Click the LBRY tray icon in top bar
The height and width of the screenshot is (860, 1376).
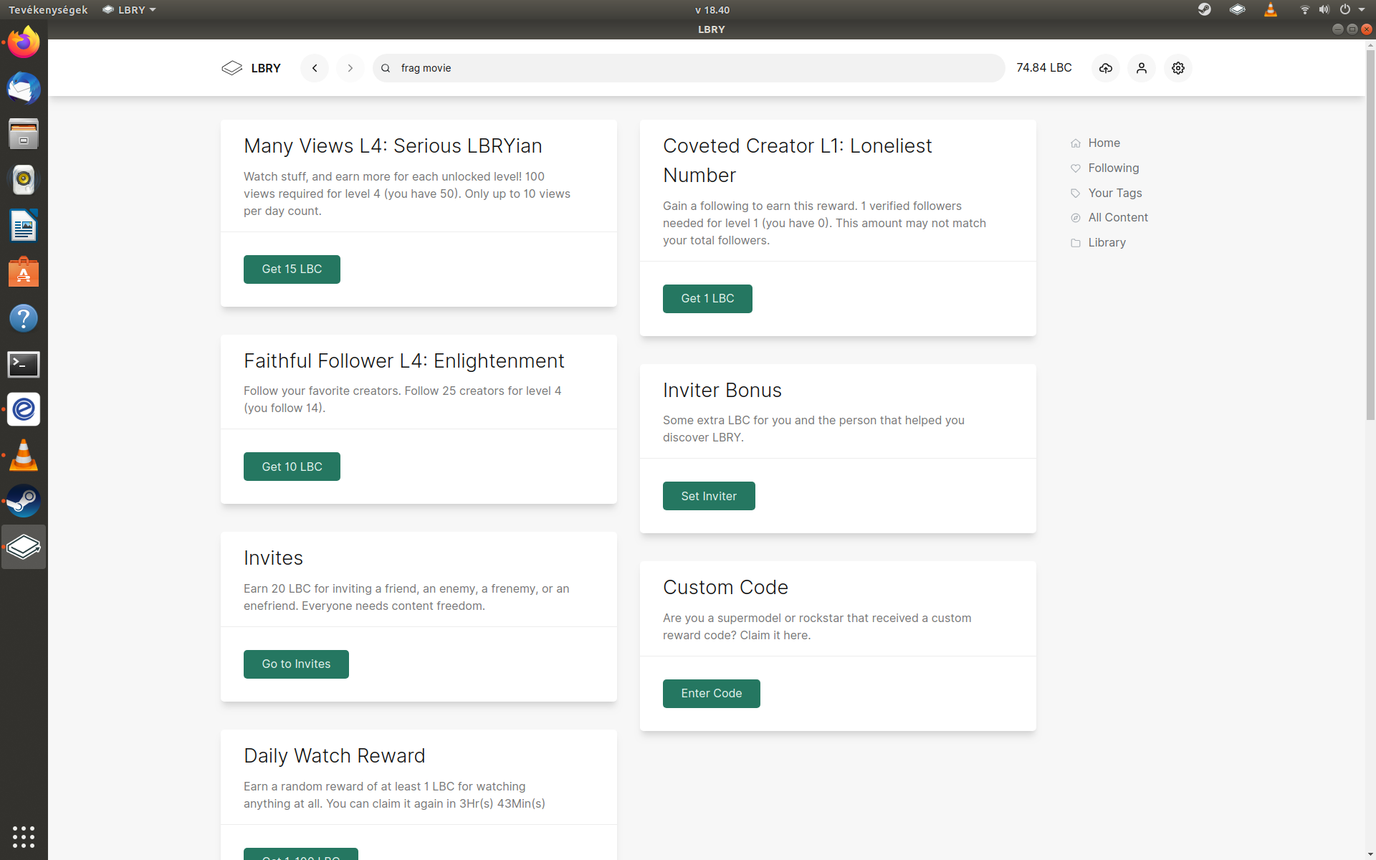pos(1238,9)
